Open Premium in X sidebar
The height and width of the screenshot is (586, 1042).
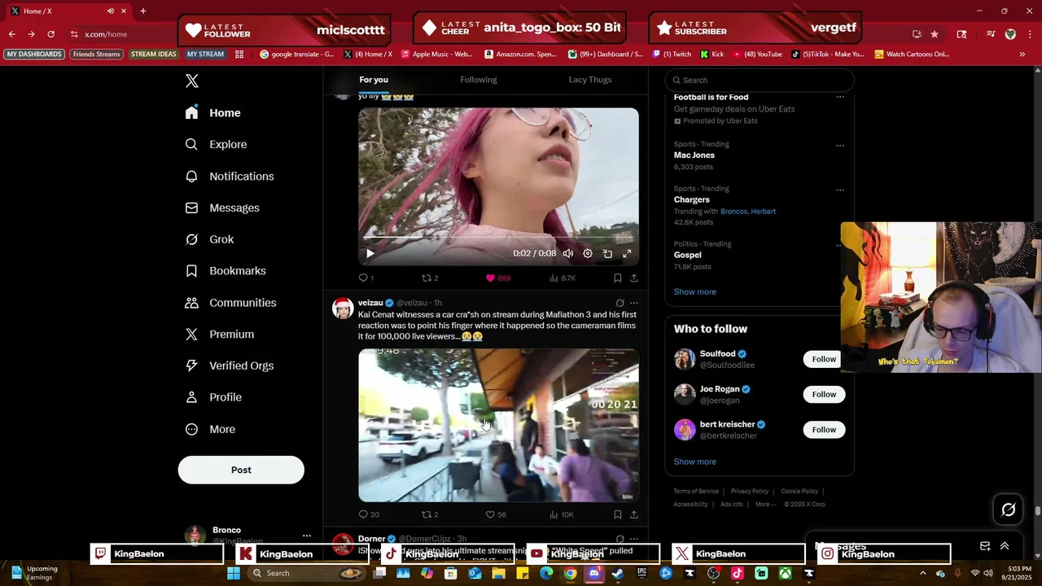pos(220,334)
